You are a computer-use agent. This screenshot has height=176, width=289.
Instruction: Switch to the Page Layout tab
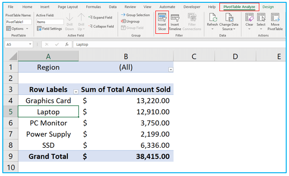68,7
